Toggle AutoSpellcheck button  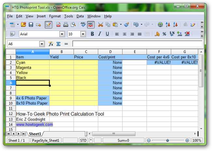91,25
